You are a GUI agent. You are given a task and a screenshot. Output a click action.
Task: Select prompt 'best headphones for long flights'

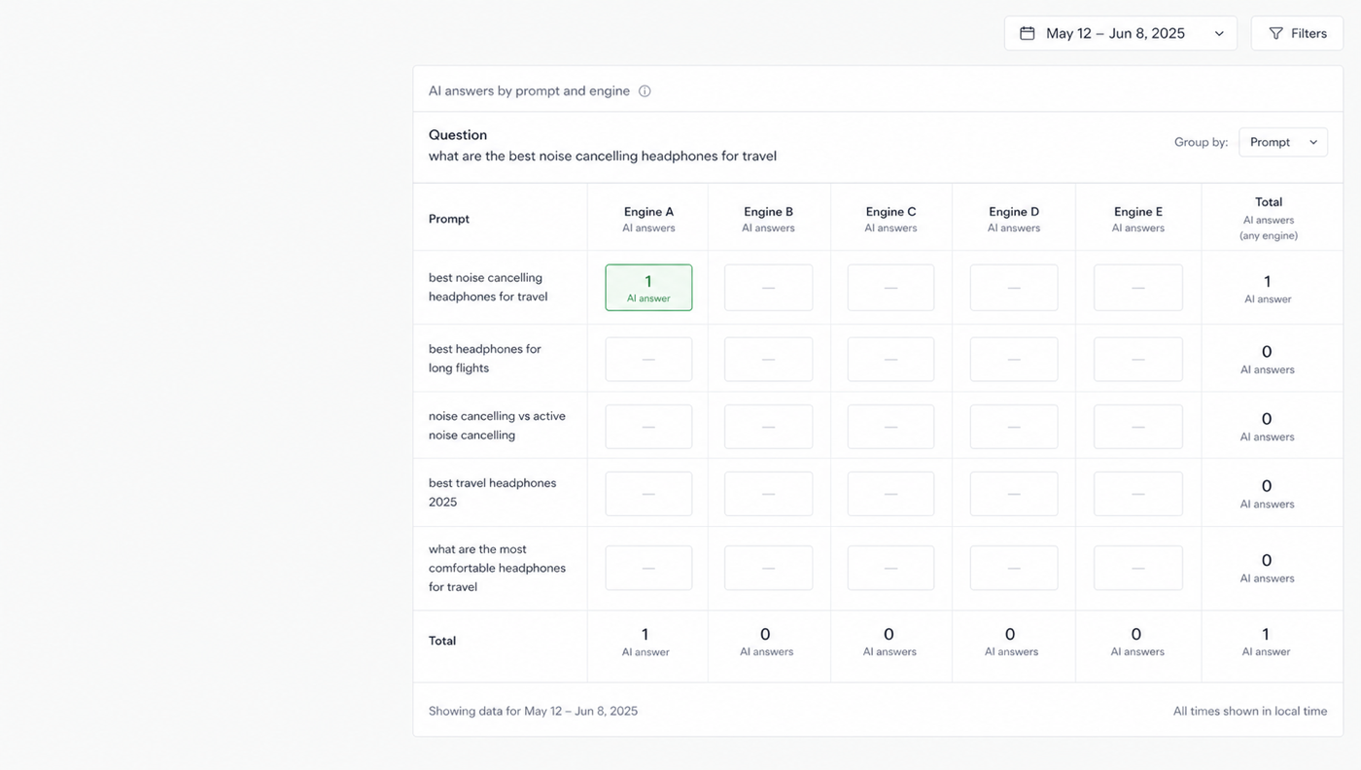485,358
